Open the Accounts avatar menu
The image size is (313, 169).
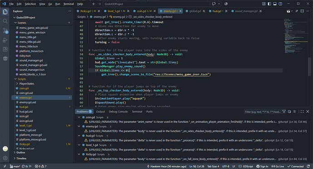5,149
